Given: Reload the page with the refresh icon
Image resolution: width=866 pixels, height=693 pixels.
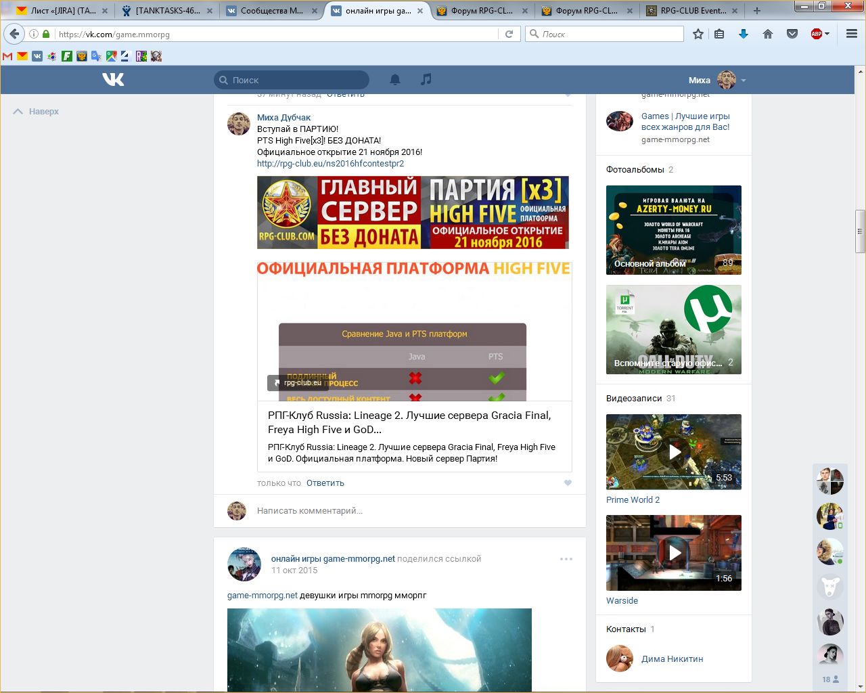Looking at the screenshot, I should (509, 34).
